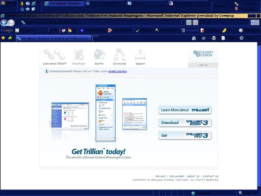Open the Favorites Center star
Viewport: 261px width, 196px height.
[3, 38]
